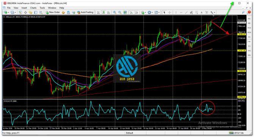Click the blue options icon after MetaEditor

click(x=68, y=12)
